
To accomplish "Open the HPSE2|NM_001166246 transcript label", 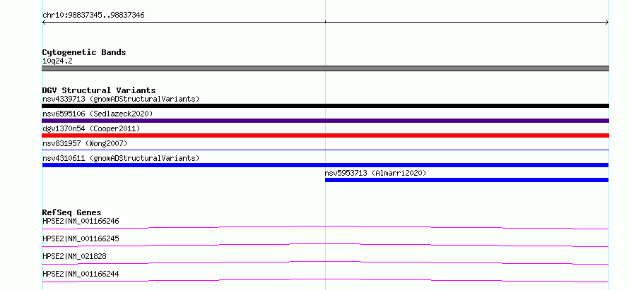I will [x=81, y=221].
